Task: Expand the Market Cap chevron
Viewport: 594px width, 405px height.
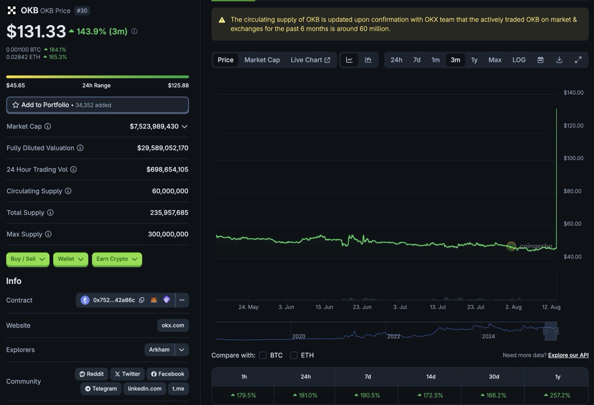Action: pyautogui.click(x=185, y=127)
